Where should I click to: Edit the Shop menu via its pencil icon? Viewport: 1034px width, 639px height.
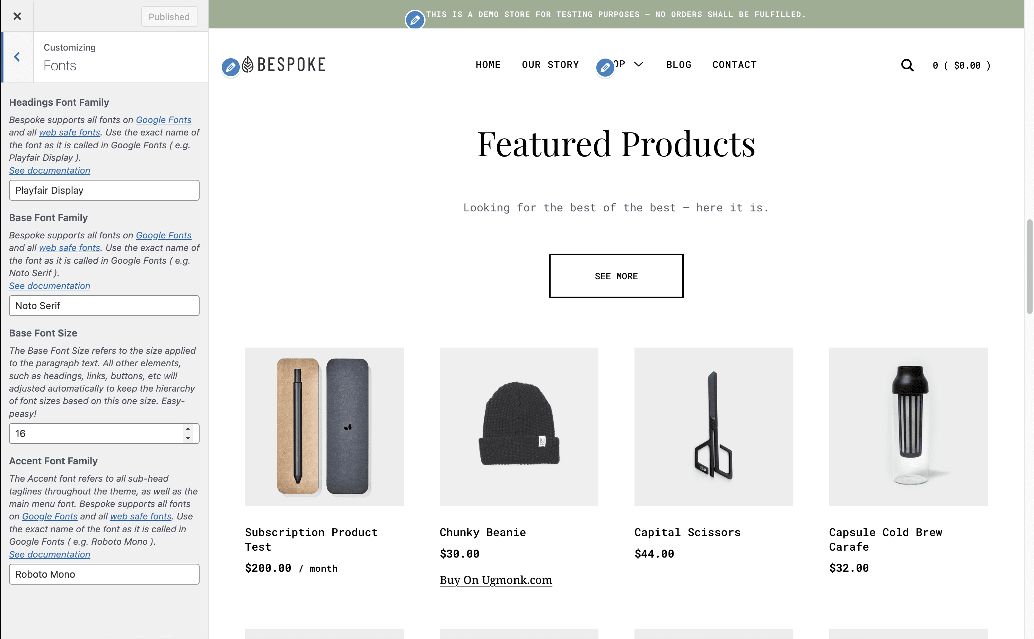coord(605,67)
